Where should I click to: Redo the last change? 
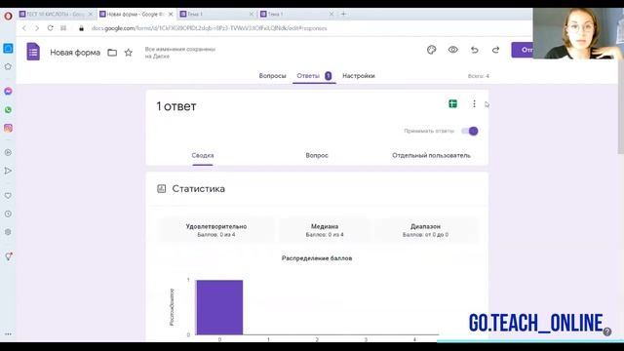(x=495, y=50)
